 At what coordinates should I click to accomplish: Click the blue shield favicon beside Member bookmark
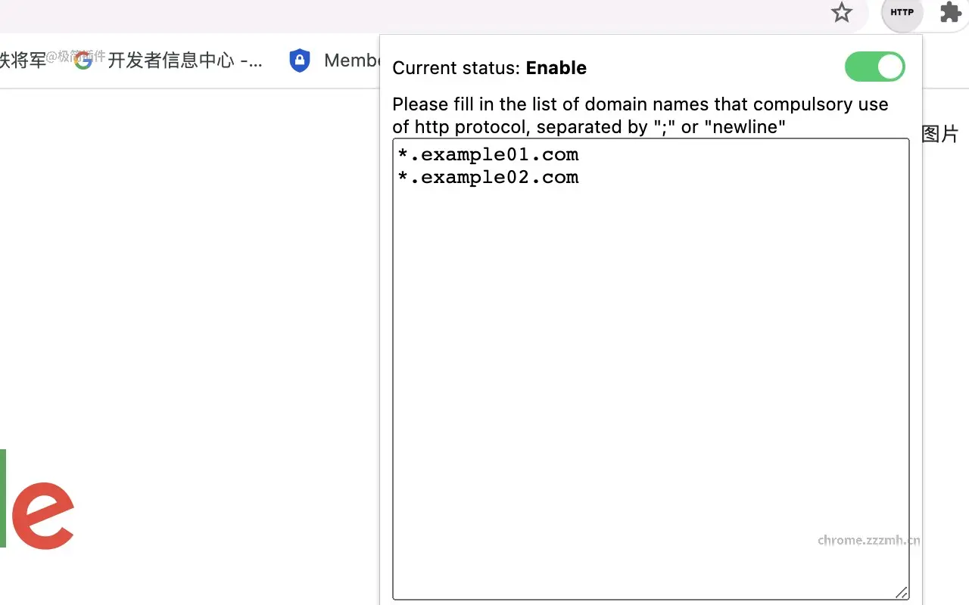coord(300,60)
